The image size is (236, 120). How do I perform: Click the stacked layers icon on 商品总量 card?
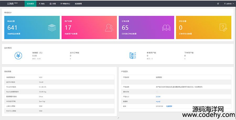52,28
